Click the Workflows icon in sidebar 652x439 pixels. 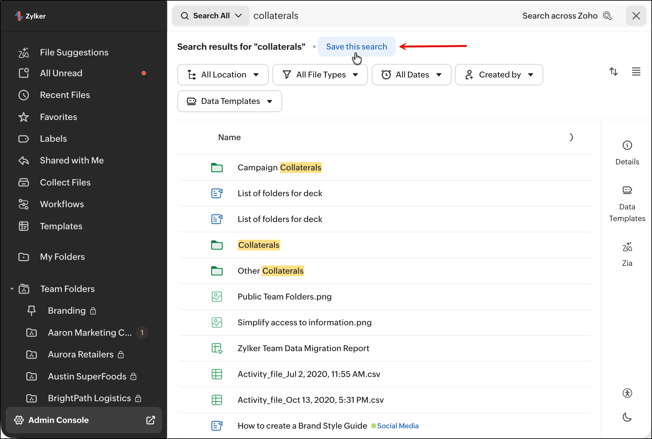coord(24,204)
